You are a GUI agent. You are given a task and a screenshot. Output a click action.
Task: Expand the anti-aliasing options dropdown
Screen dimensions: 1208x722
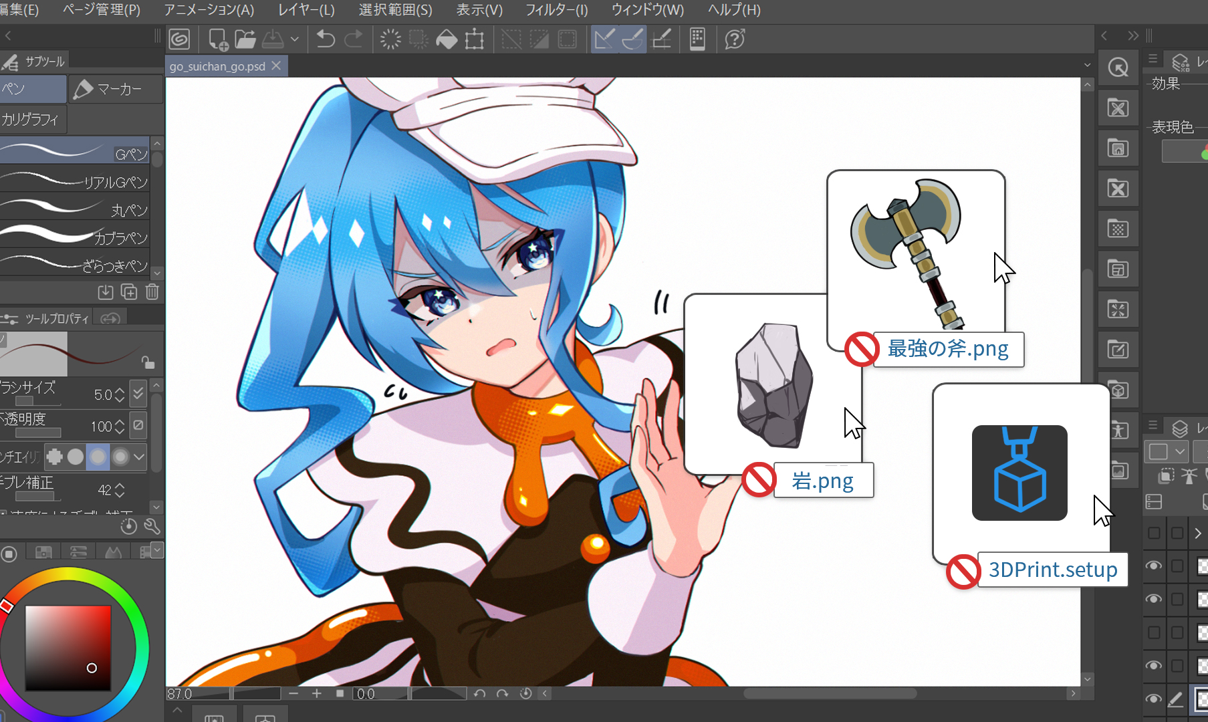click(139, 457)
